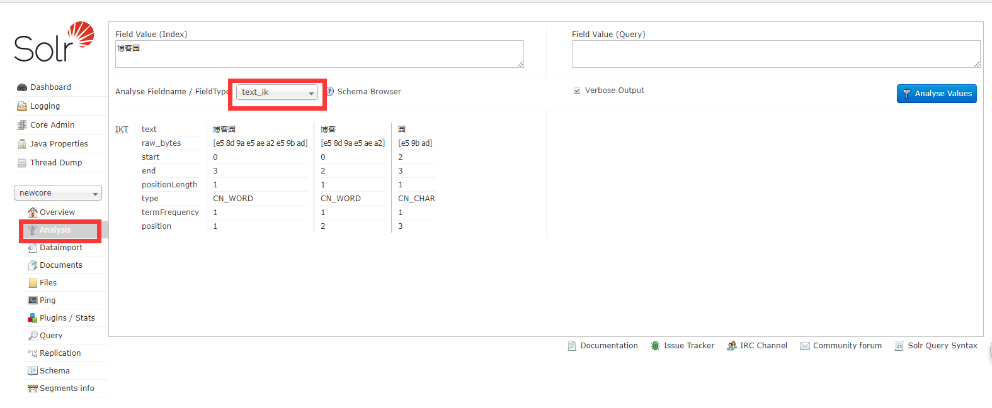Open Solr Query Syntax footer link

pyautogui.click(x=942, y=346)
